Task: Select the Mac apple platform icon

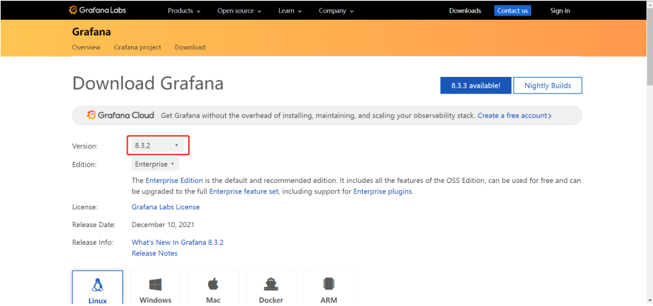Action: click(x=213, y=285)
